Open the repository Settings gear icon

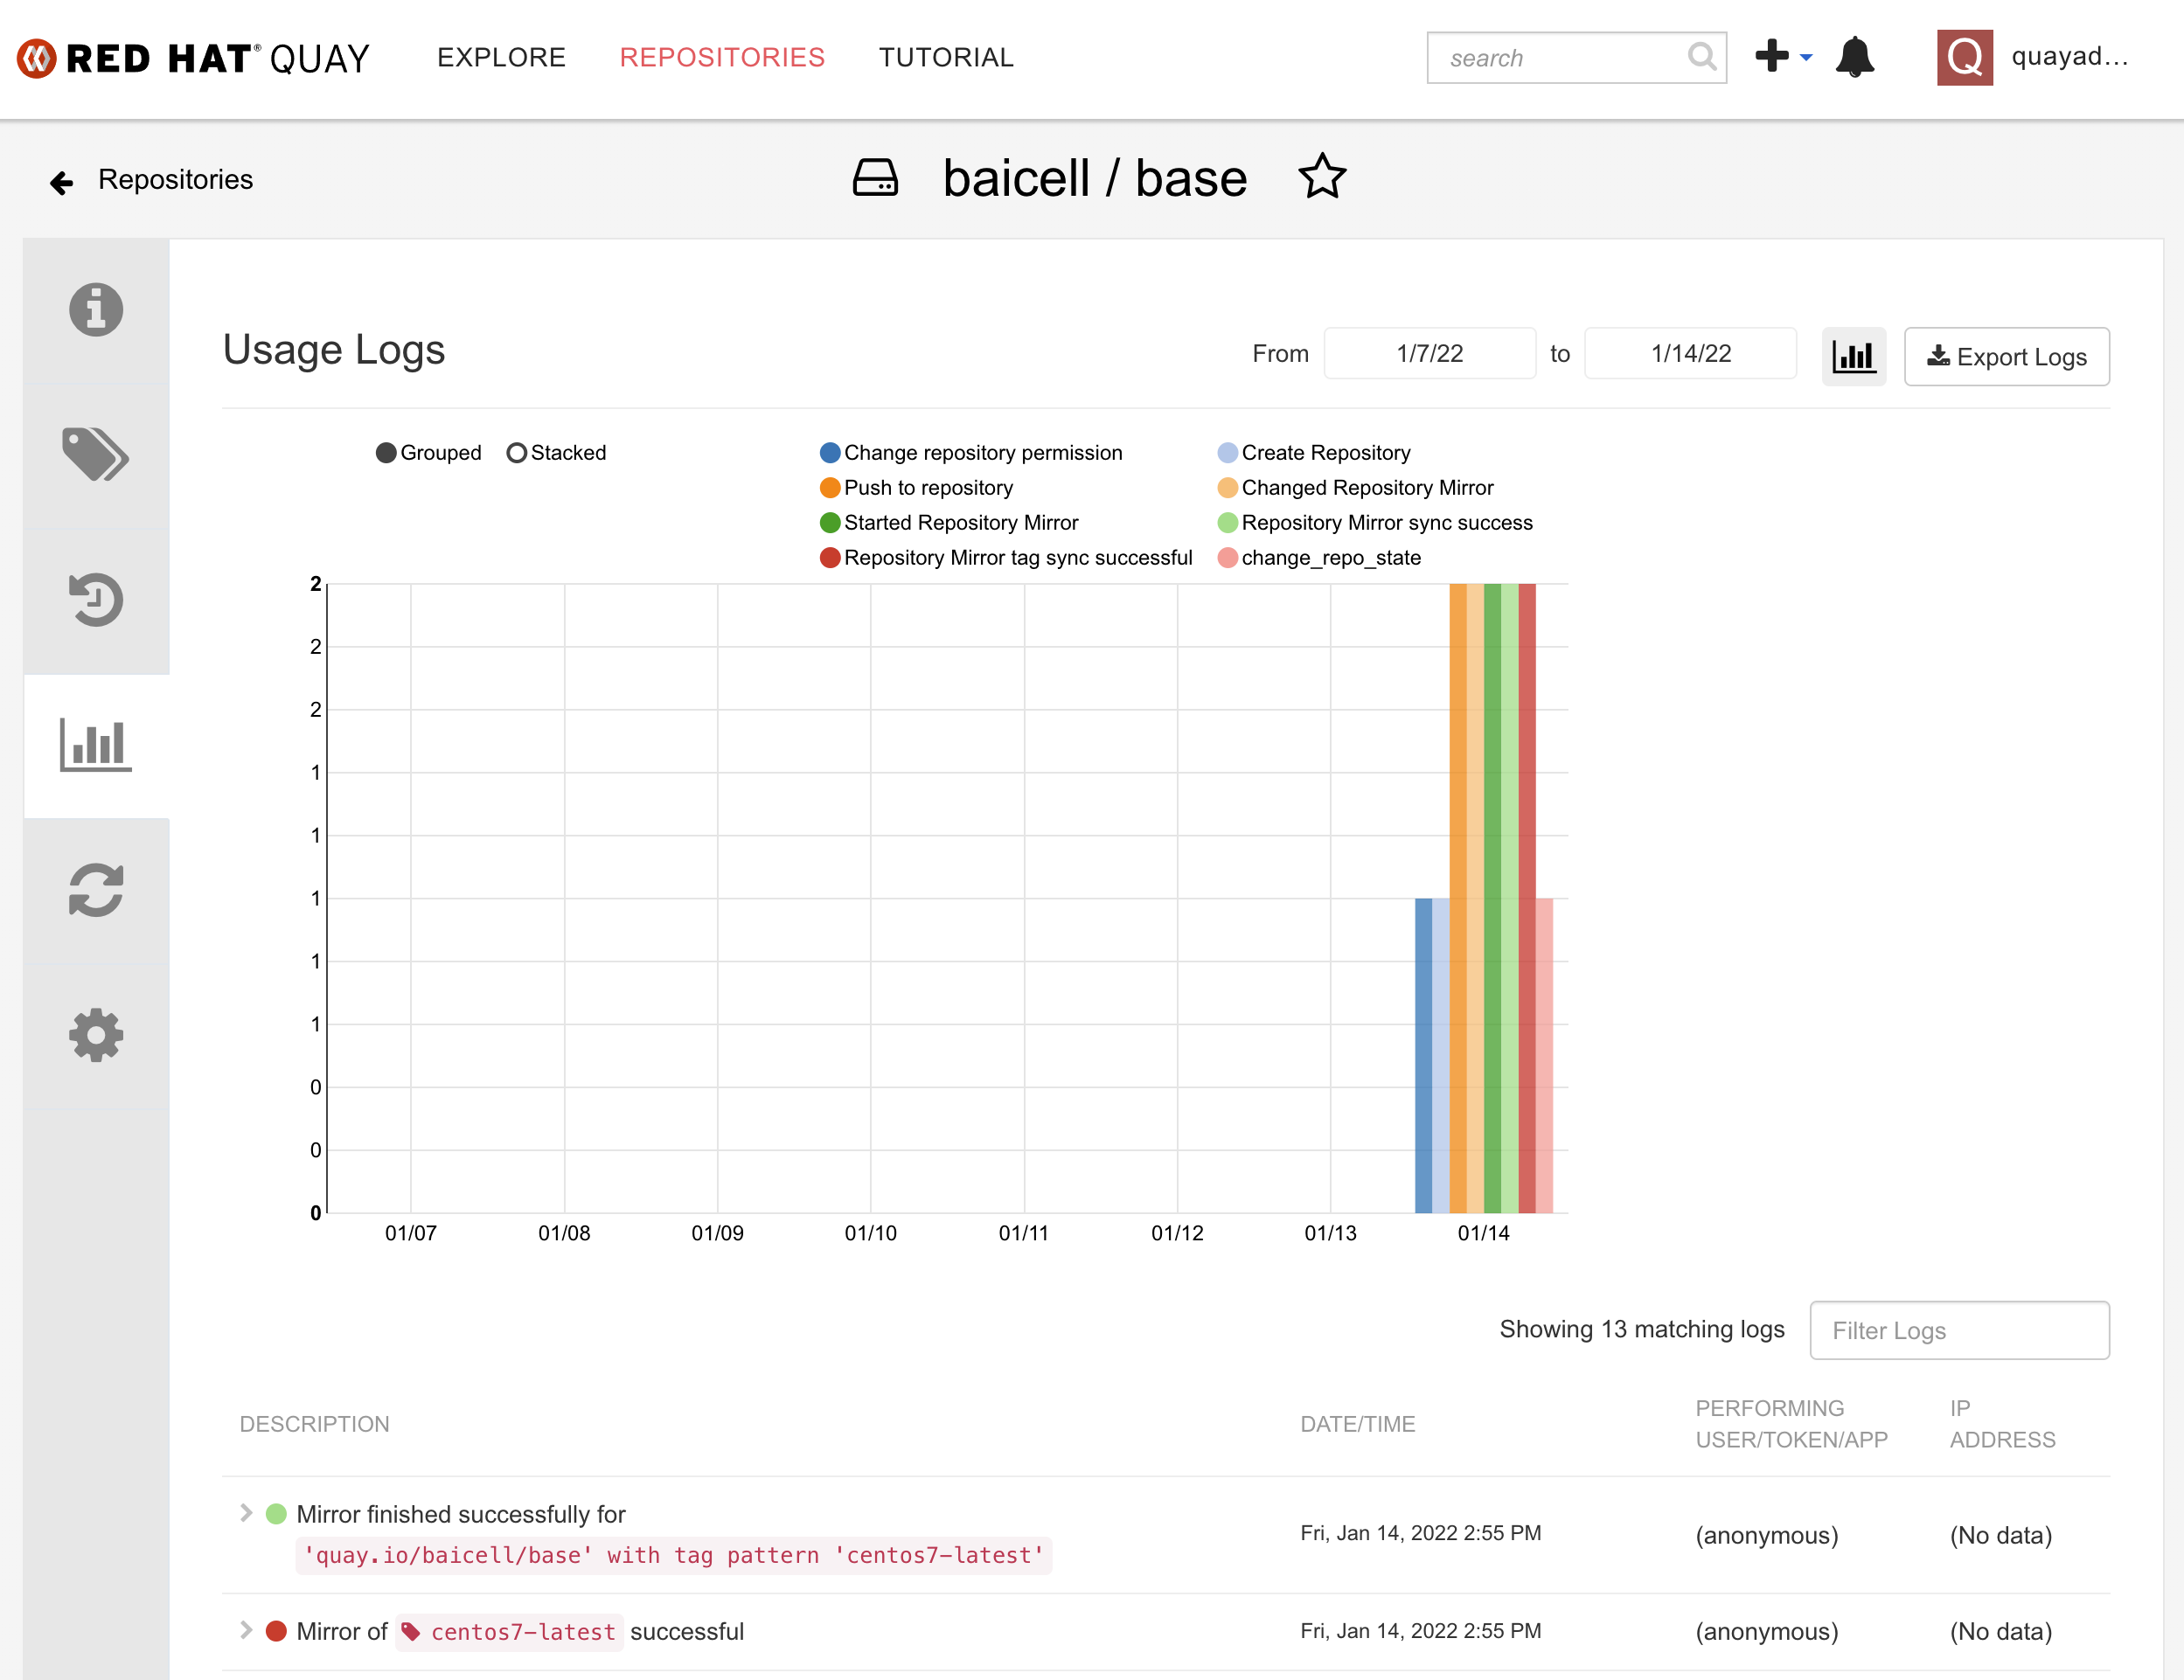click(96, 1035)
